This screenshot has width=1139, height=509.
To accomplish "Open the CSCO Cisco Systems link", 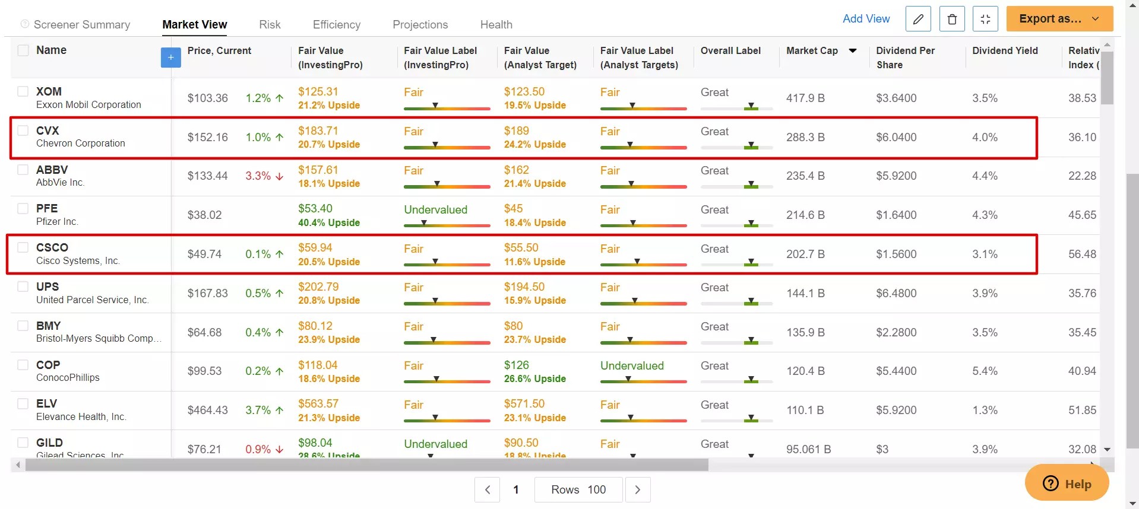I will coord(78,254).
